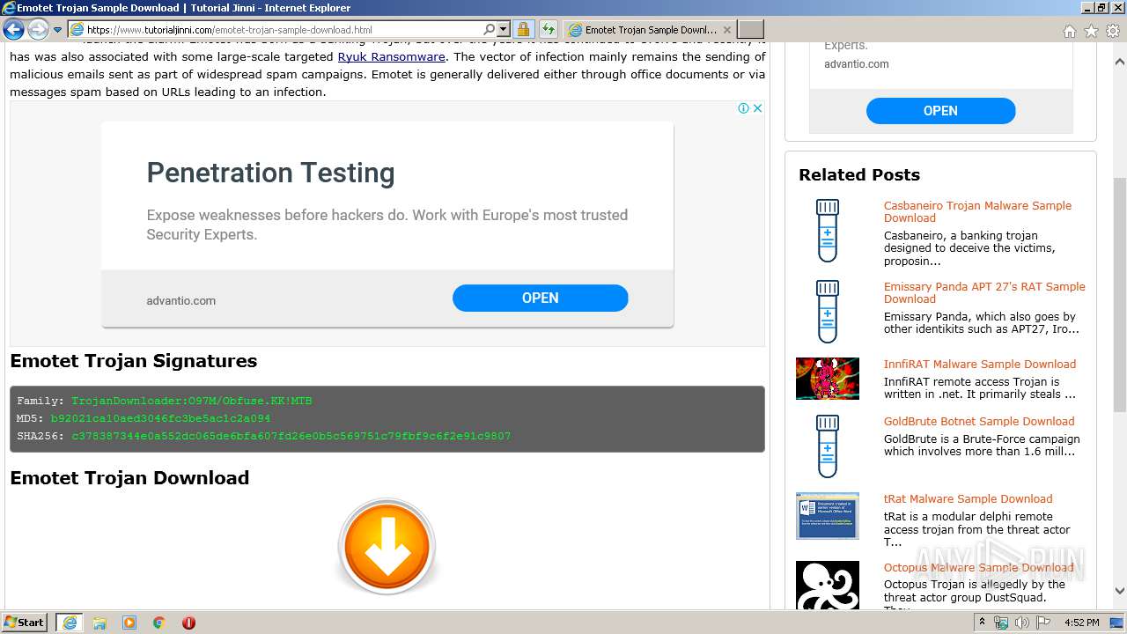Go back with the browser Back arrow
This screenshot has width=1127, height=634.
pyautogui.click(x=13, y=30)
